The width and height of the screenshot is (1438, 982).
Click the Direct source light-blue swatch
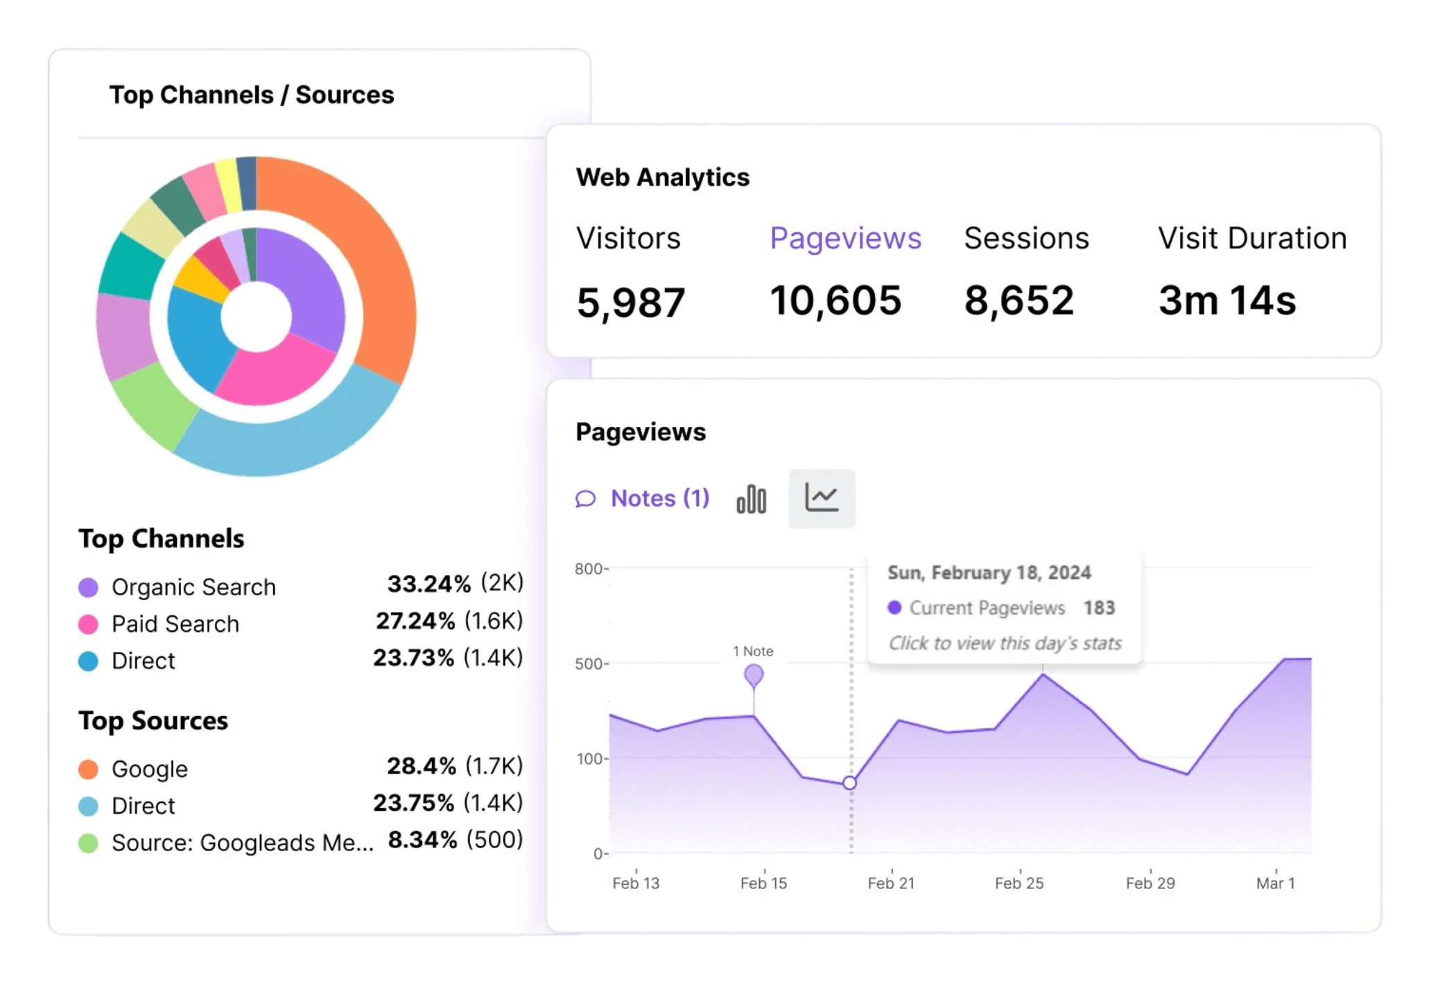pos(88,806)
